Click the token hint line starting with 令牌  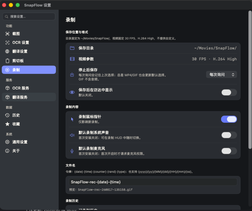point(129,172)
